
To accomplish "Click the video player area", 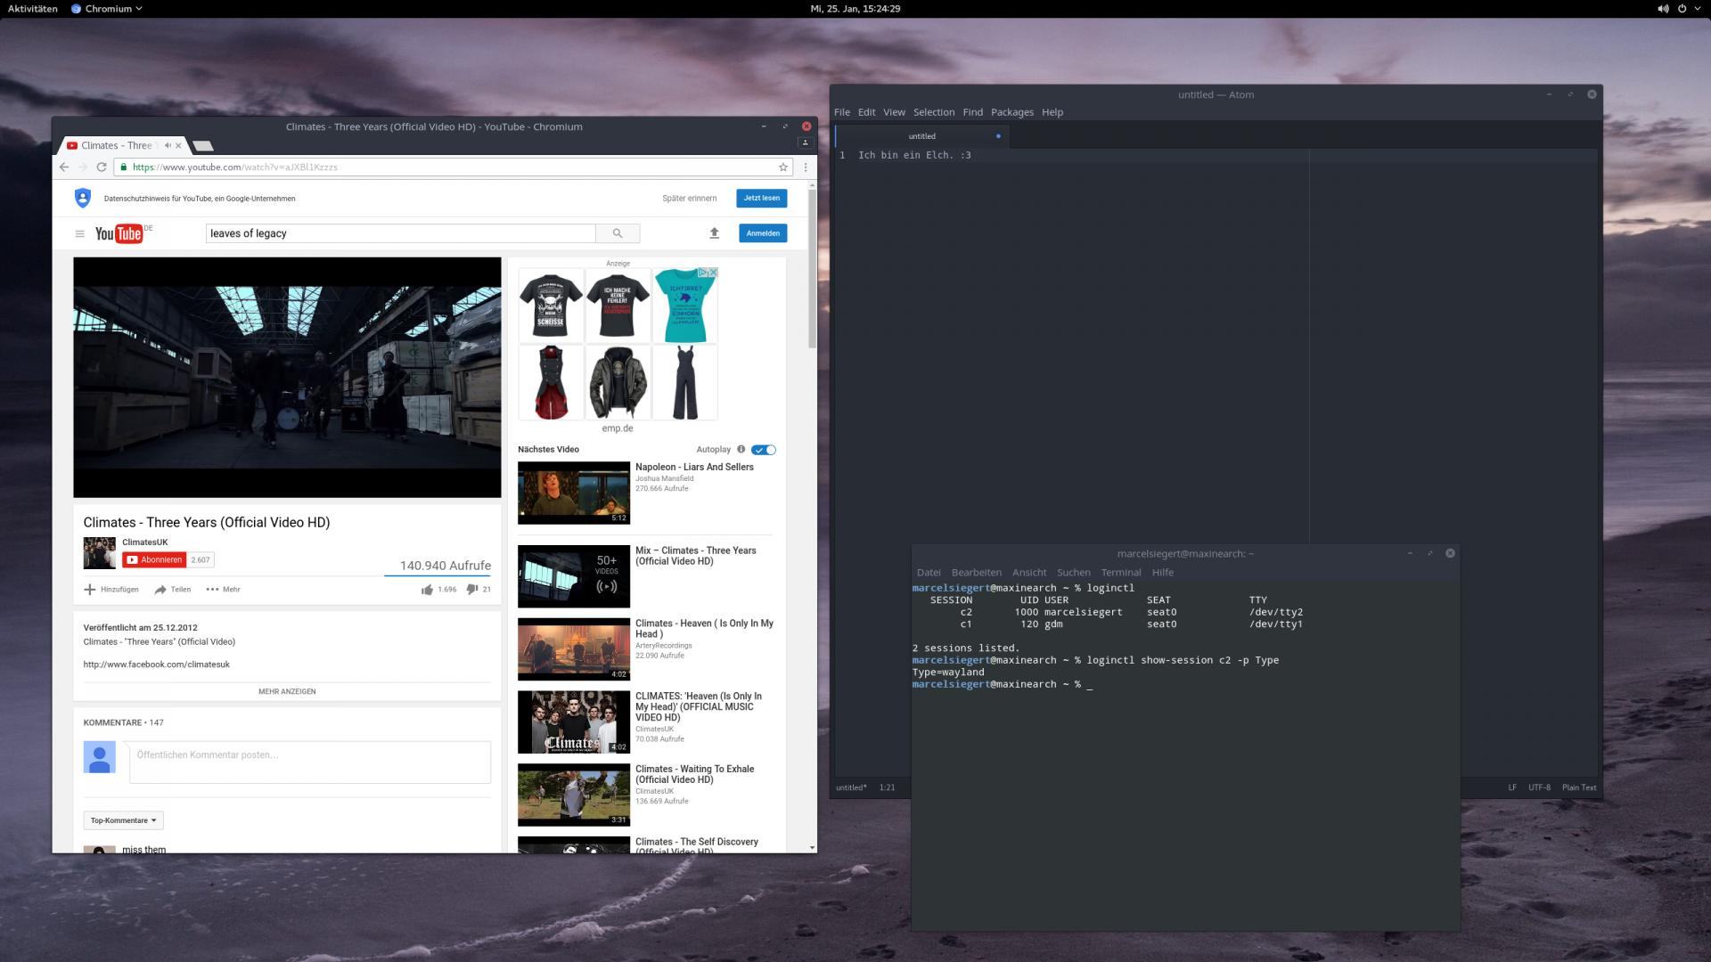I will point(287,378).
